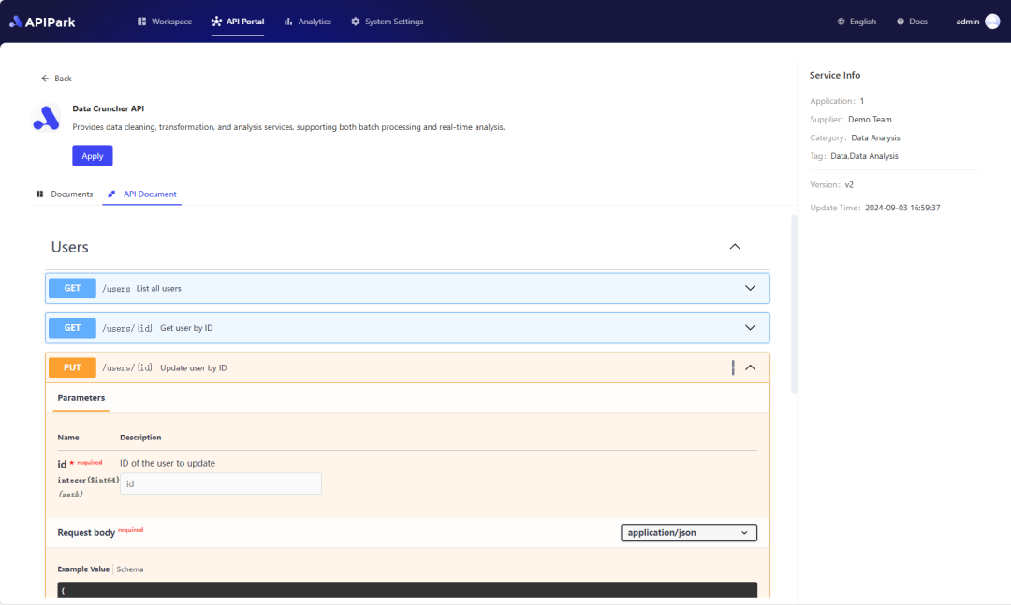The height and width of the screenshot is (605, 1011).
Task: Click the id parameter input field
Action: click(x=220, y=483)
